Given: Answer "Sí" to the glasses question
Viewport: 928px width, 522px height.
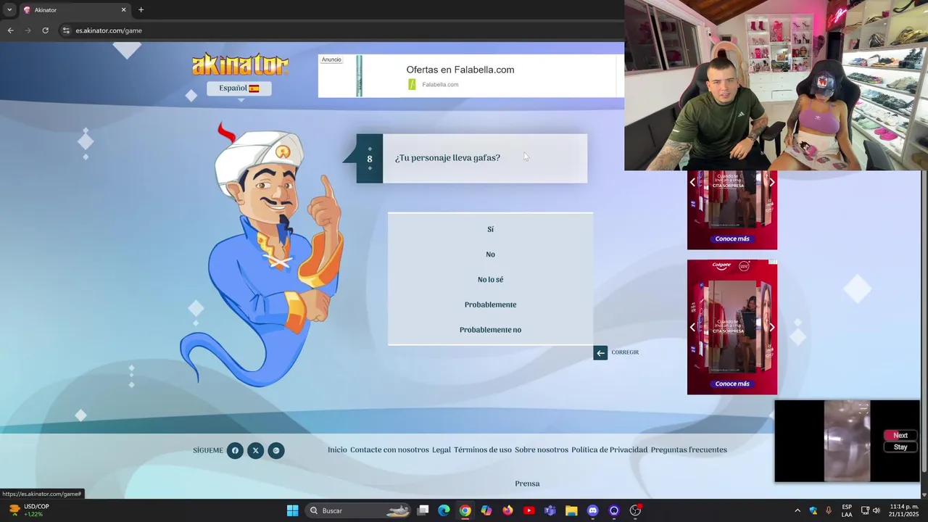Looking at the screenshot, I should coord(490,229).
